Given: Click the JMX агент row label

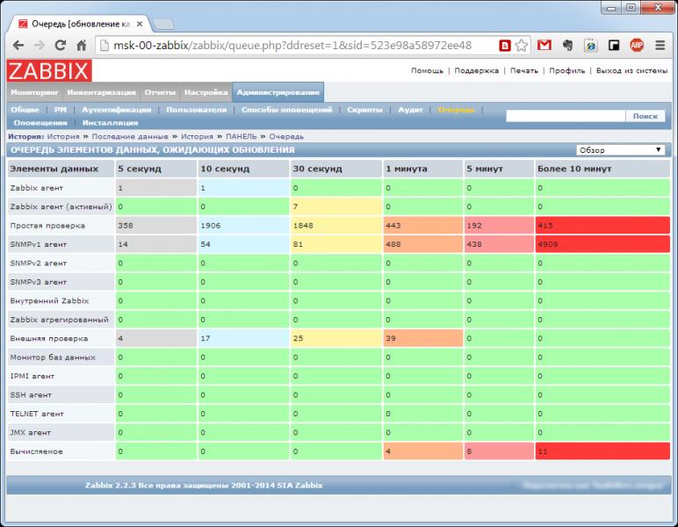Looking at the screenshot, I should click(x=30, y=433).
